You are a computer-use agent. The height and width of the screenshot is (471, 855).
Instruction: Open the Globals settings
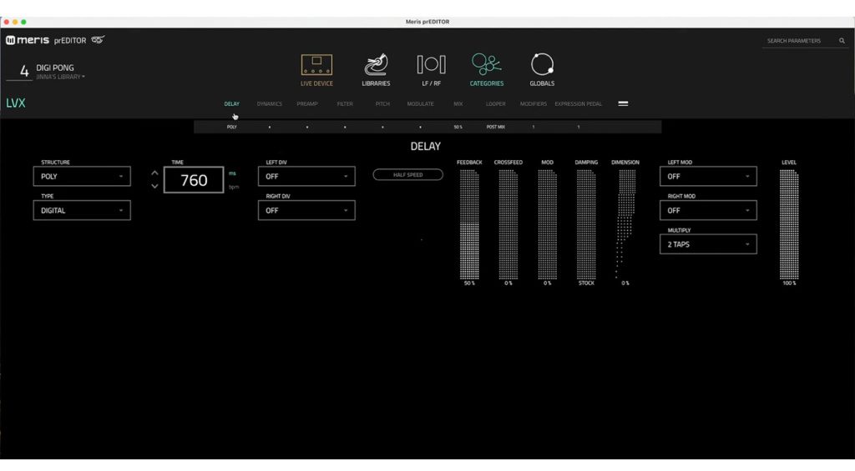(x=541, y=70)
